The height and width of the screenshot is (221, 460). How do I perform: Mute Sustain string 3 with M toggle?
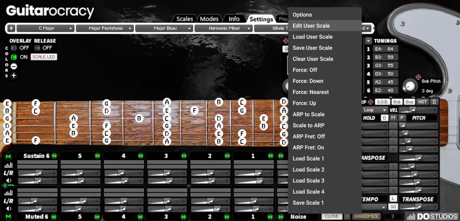tap(184, 156)
